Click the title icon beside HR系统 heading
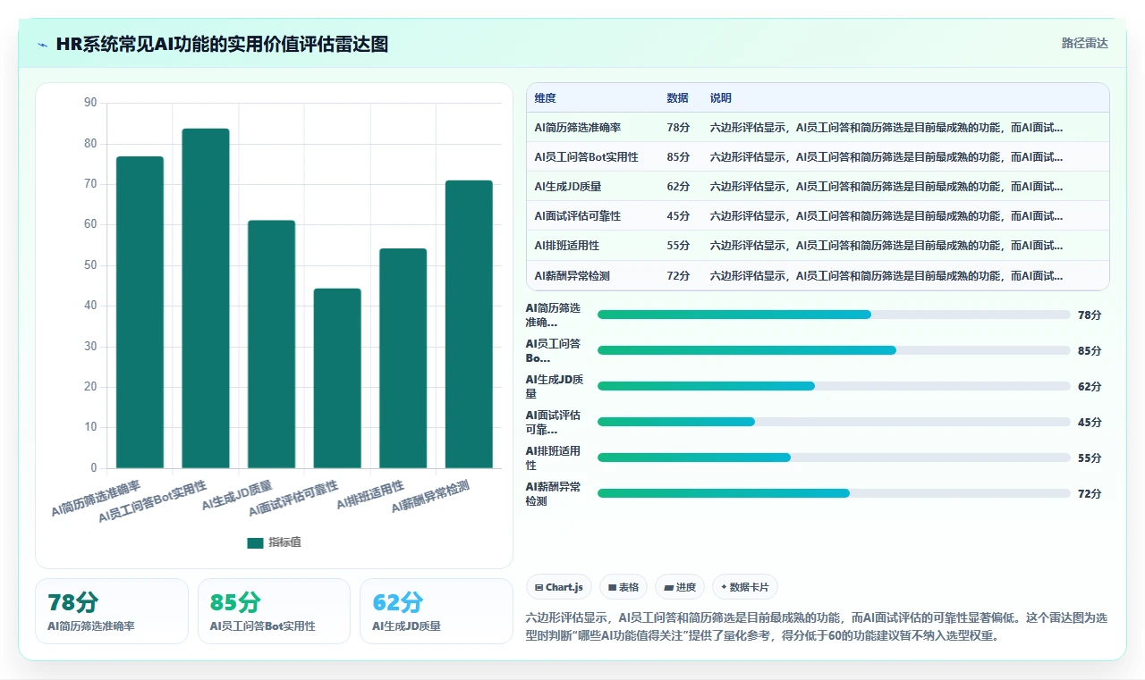The height and width of the screenshot is (680, 1145). [x=42, y=45]
